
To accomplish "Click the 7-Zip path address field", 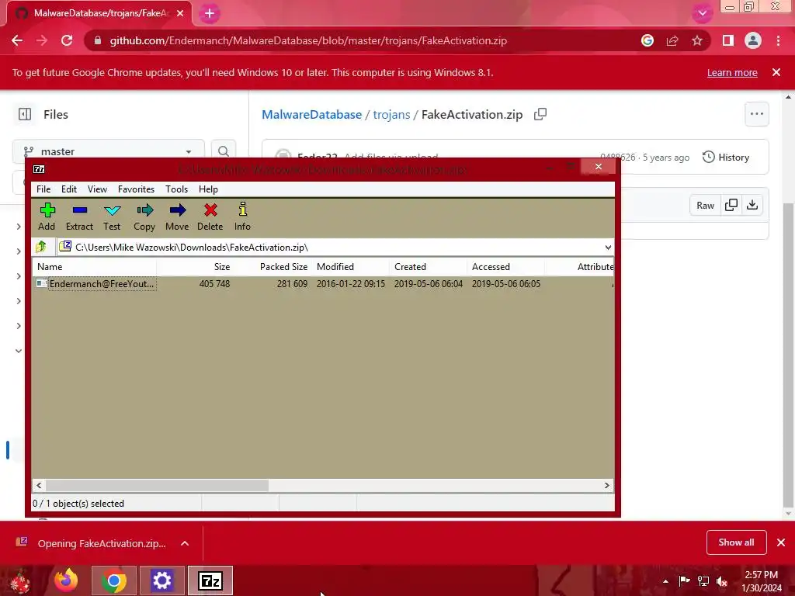I will tap(335, 248).
